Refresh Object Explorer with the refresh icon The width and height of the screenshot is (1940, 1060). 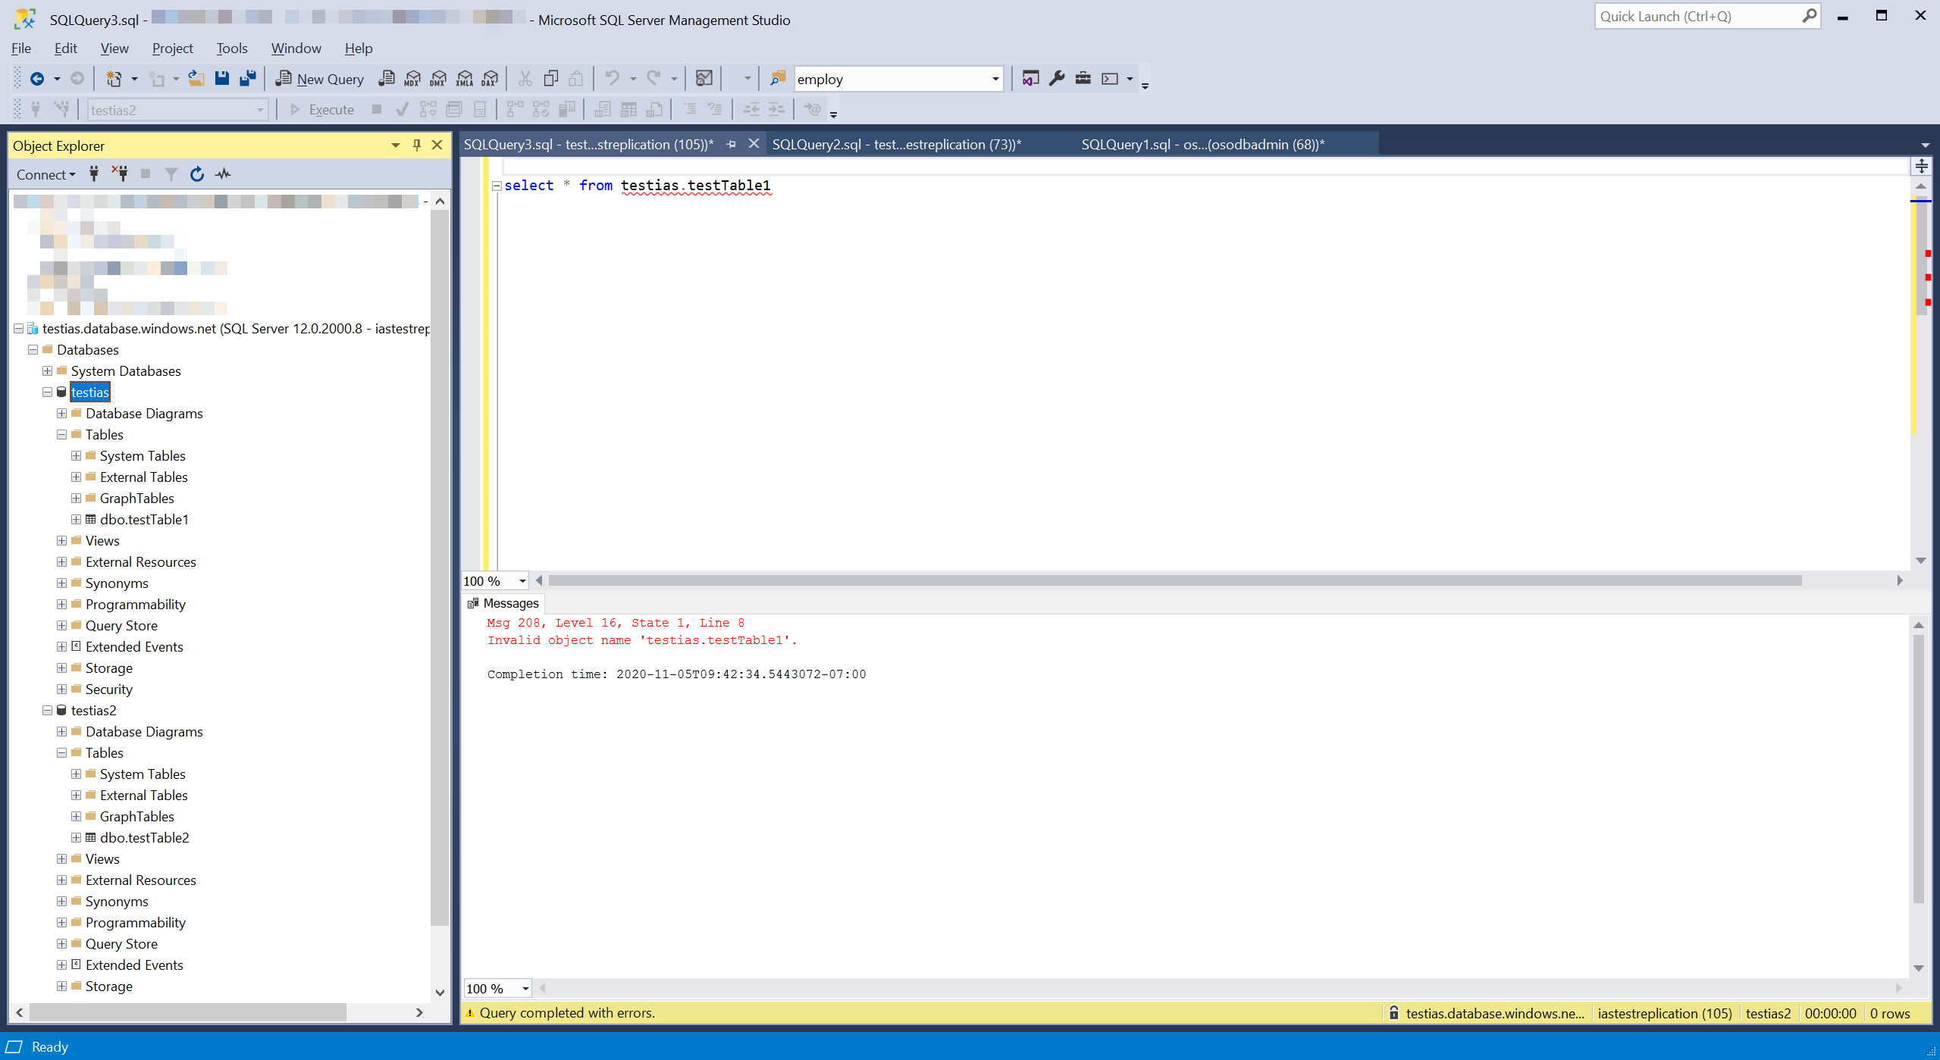tap(197, 174)
